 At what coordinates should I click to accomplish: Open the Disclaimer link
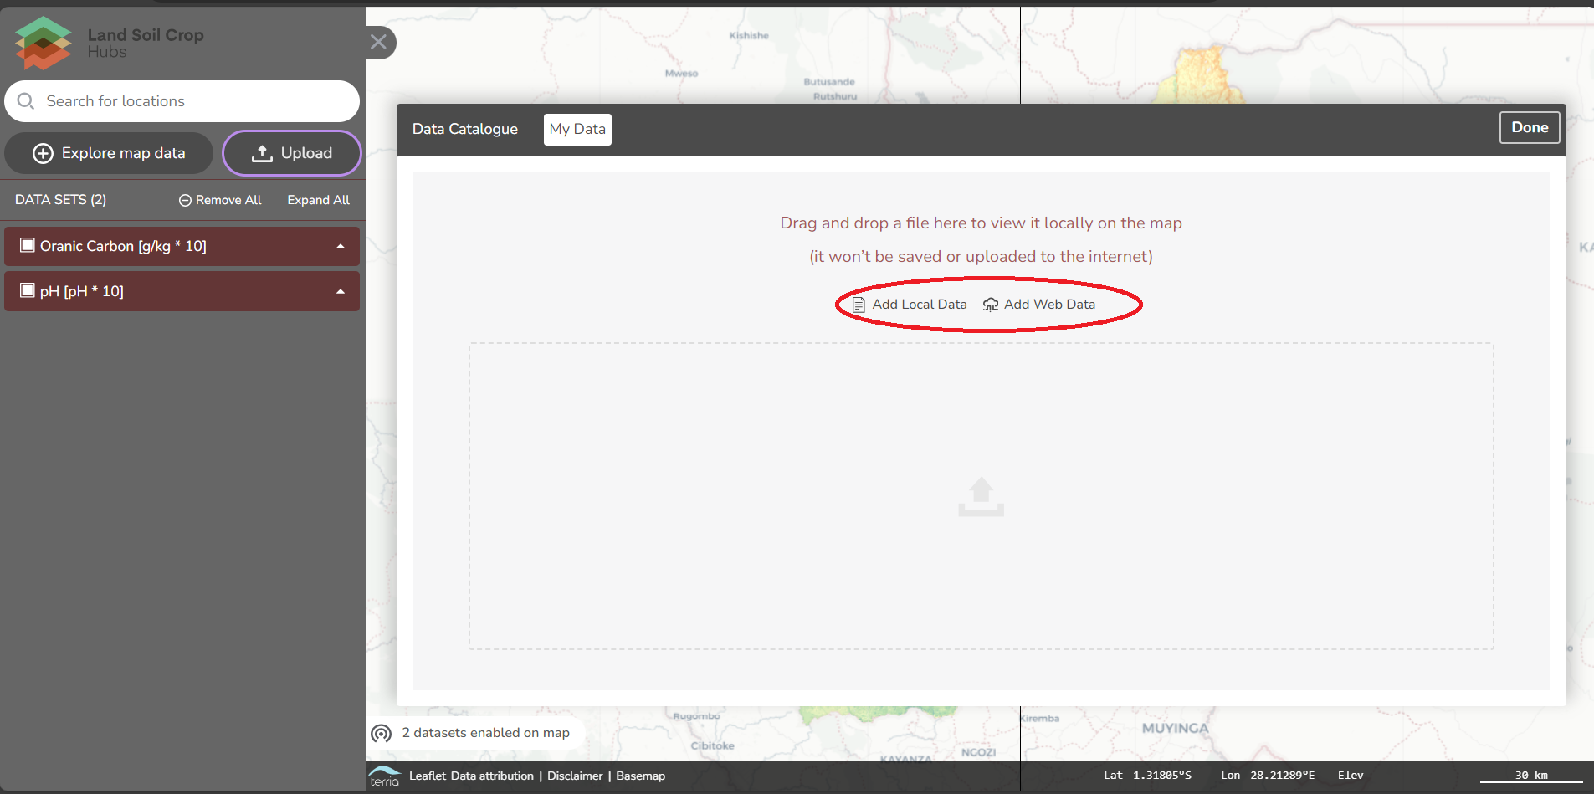point(575,776)
